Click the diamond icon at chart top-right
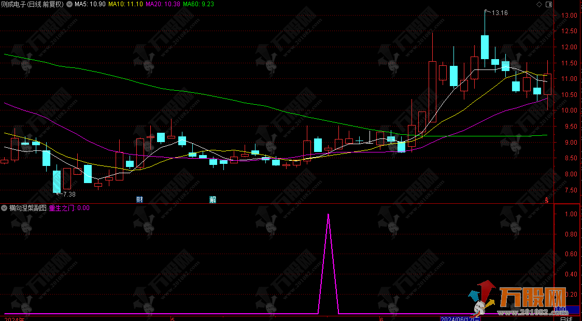Screen dimensions: 582x321 (539, 5)
